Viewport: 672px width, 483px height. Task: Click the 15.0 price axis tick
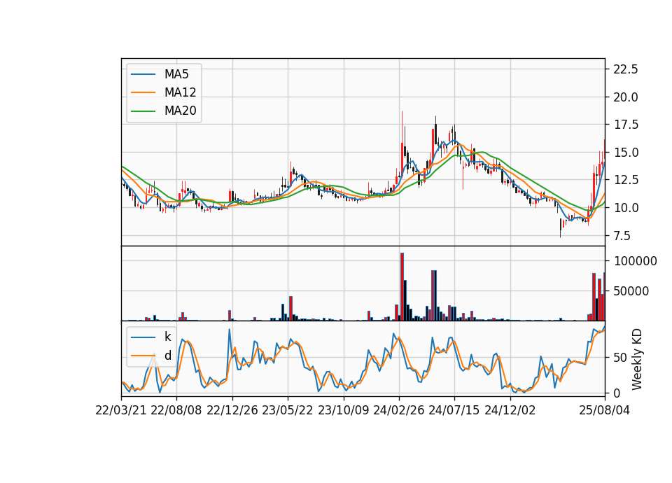coord(626,153)
